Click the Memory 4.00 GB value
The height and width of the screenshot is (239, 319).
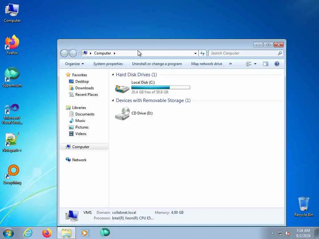point(177,212)
